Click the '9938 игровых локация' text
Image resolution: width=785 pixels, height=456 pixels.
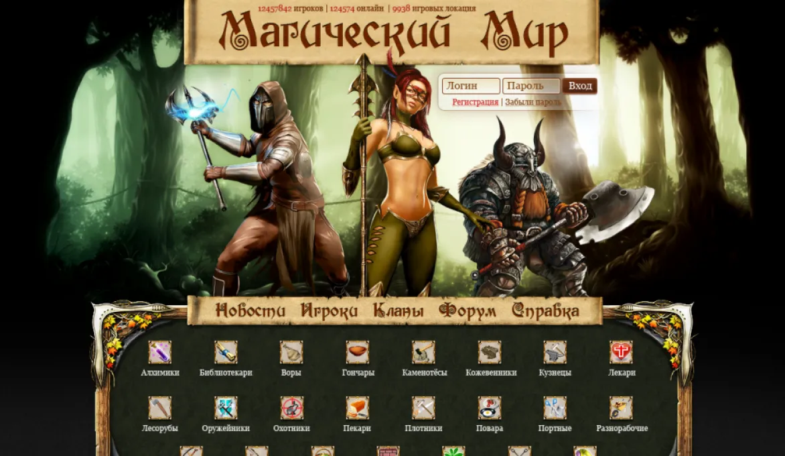(434, 9)
